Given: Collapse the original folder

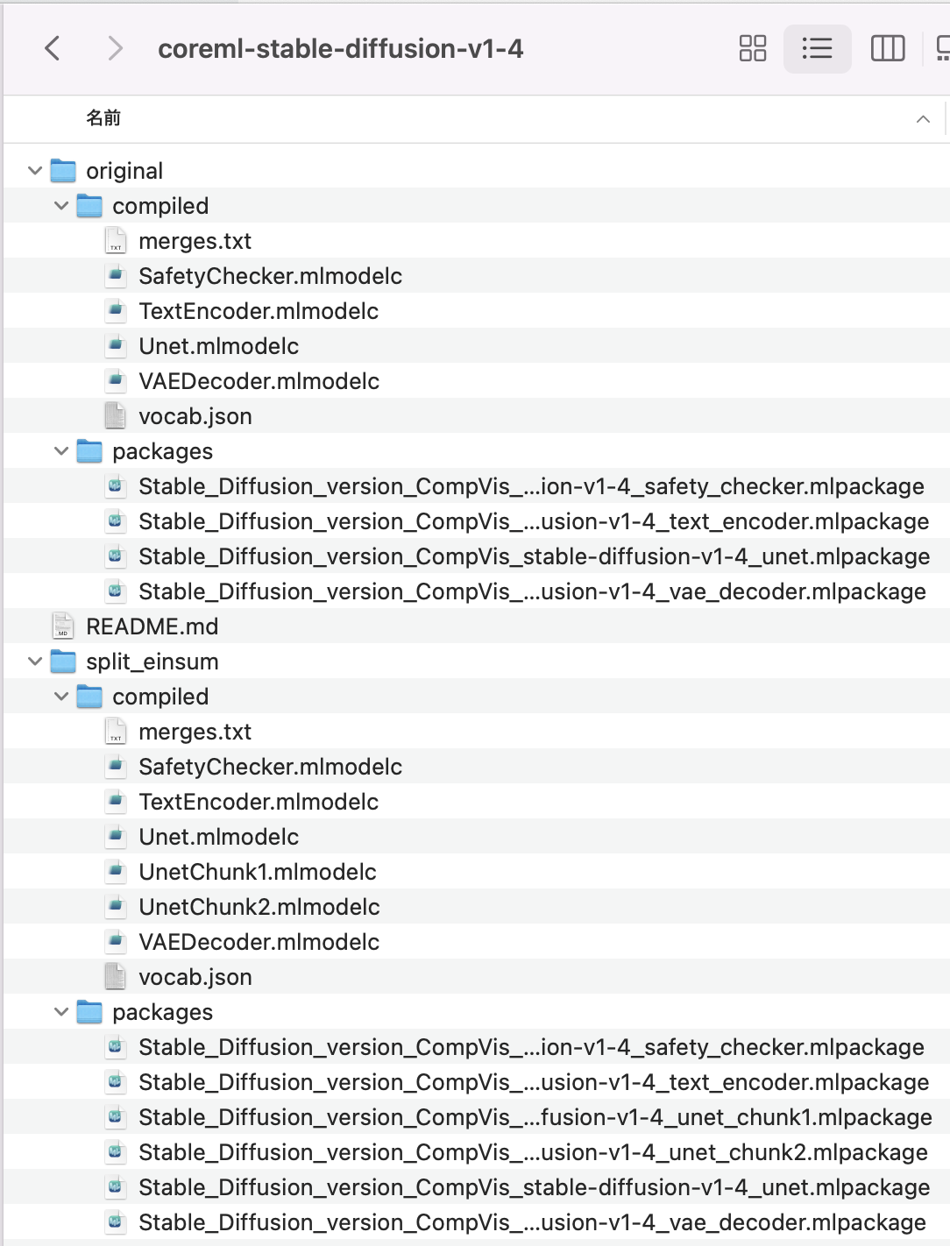Looking at the screenshot, I should (35, 171).
